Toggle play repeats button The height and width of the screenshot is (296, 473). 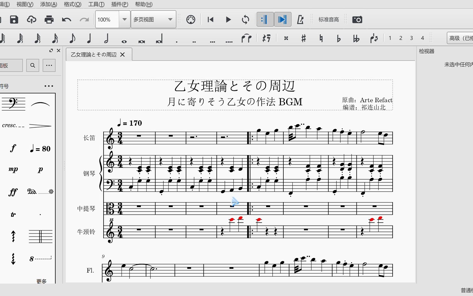click(265, 19)
